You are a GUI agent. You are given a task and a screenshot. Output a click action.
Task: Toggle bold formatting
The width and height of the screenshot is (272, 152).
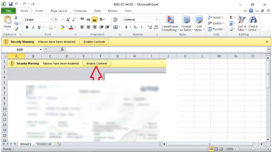27,27
